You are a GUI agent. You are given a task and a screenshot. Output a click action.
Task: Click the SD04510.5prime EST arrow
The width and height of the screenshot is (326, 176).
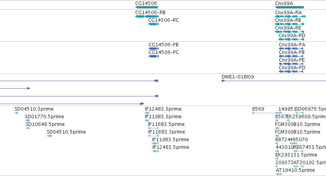[x=49, y=136]
